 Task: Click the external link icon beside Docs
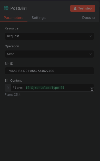(x=94, y=18)
